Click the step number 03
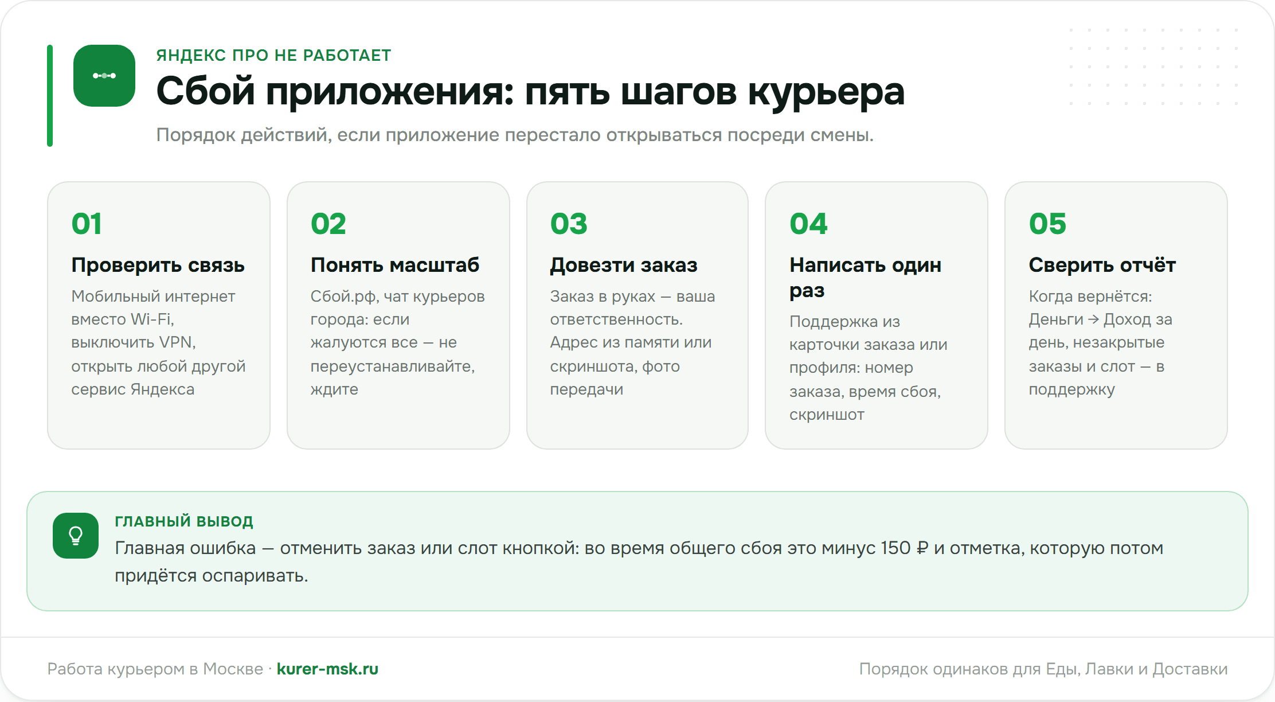Viewport: 1275px width, 702px height. [x=569, y=224]
